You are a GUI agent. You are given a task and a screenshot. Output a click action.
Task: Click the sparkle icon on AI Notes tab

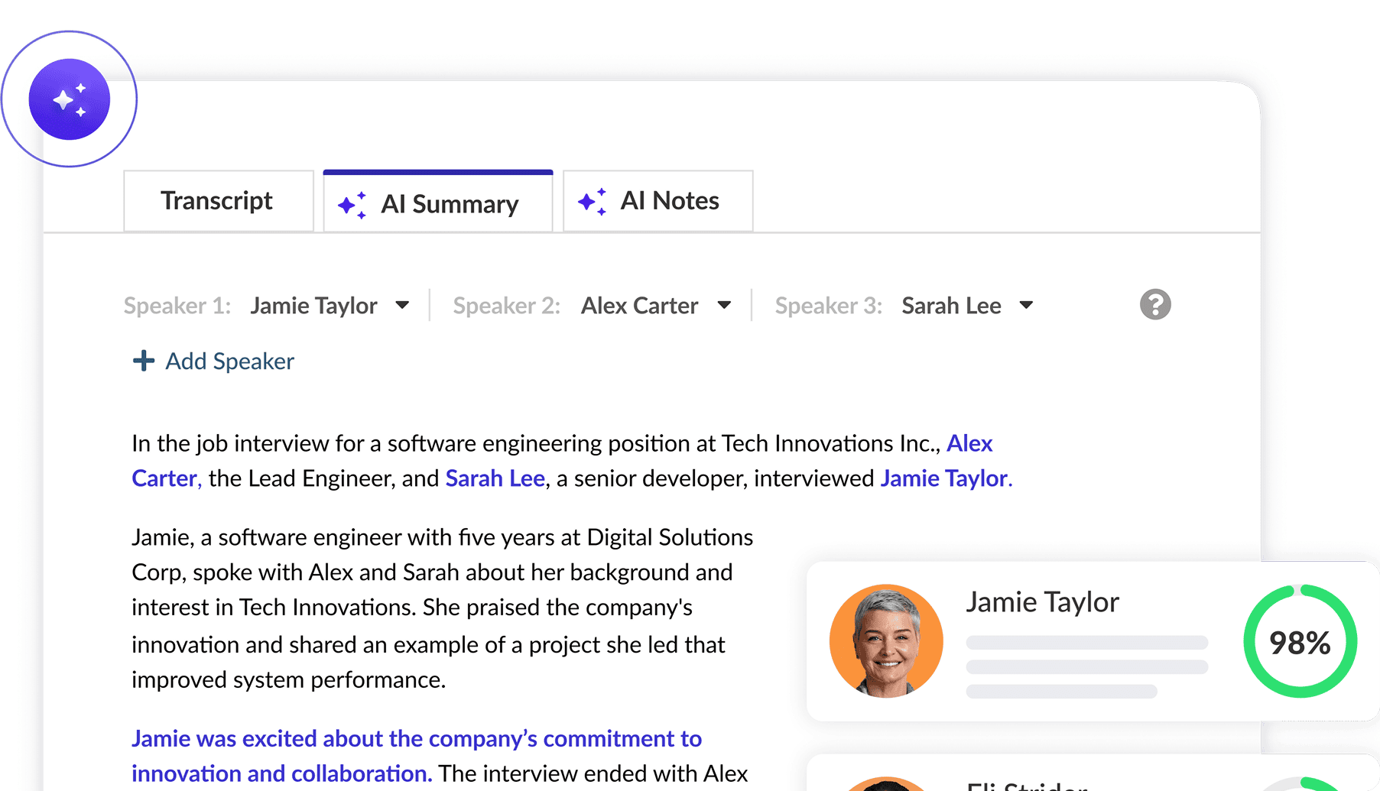point(593,202)
